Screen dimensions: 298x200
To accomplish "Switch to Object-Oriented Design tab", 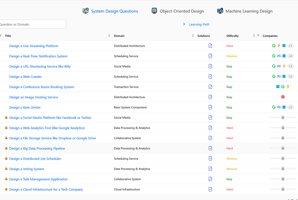I will point(178,11).
